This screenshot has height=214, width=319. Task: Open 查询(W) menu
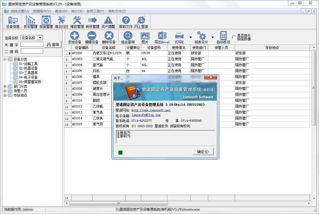(61, 11)
